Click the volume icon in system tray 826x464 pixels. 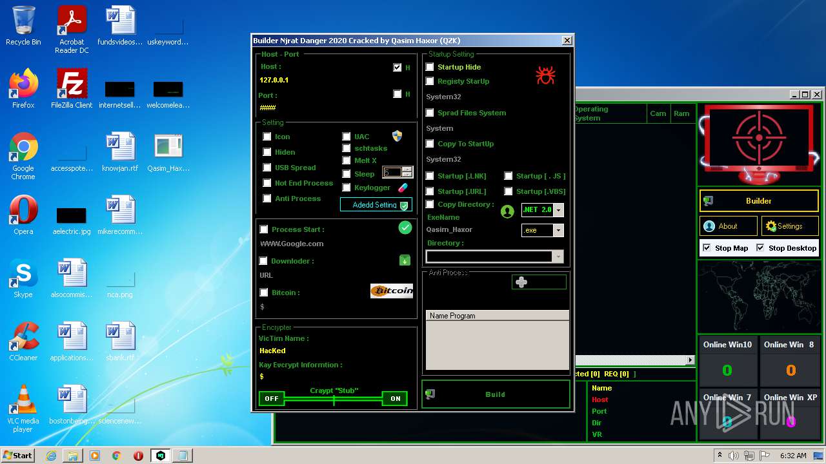click(733, 456)
